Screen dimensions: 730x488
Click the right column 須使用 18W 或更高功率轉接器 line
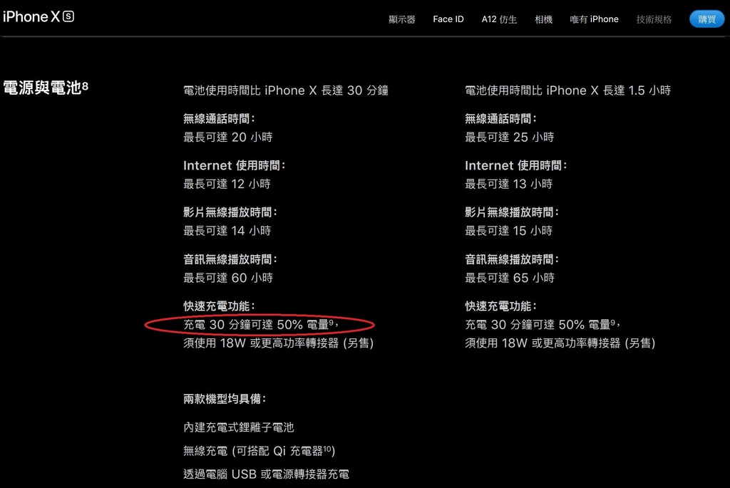coord(560,343)
